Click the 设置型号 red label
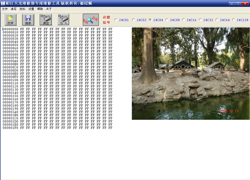 pyautogui.click(x=106, y=20)
